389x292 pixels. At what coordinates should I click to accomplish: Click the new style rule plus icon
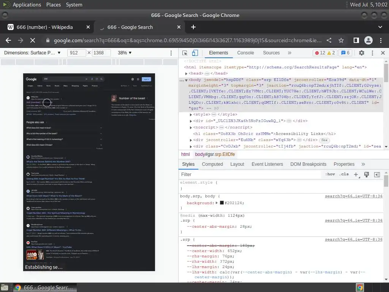pos(356,175)
